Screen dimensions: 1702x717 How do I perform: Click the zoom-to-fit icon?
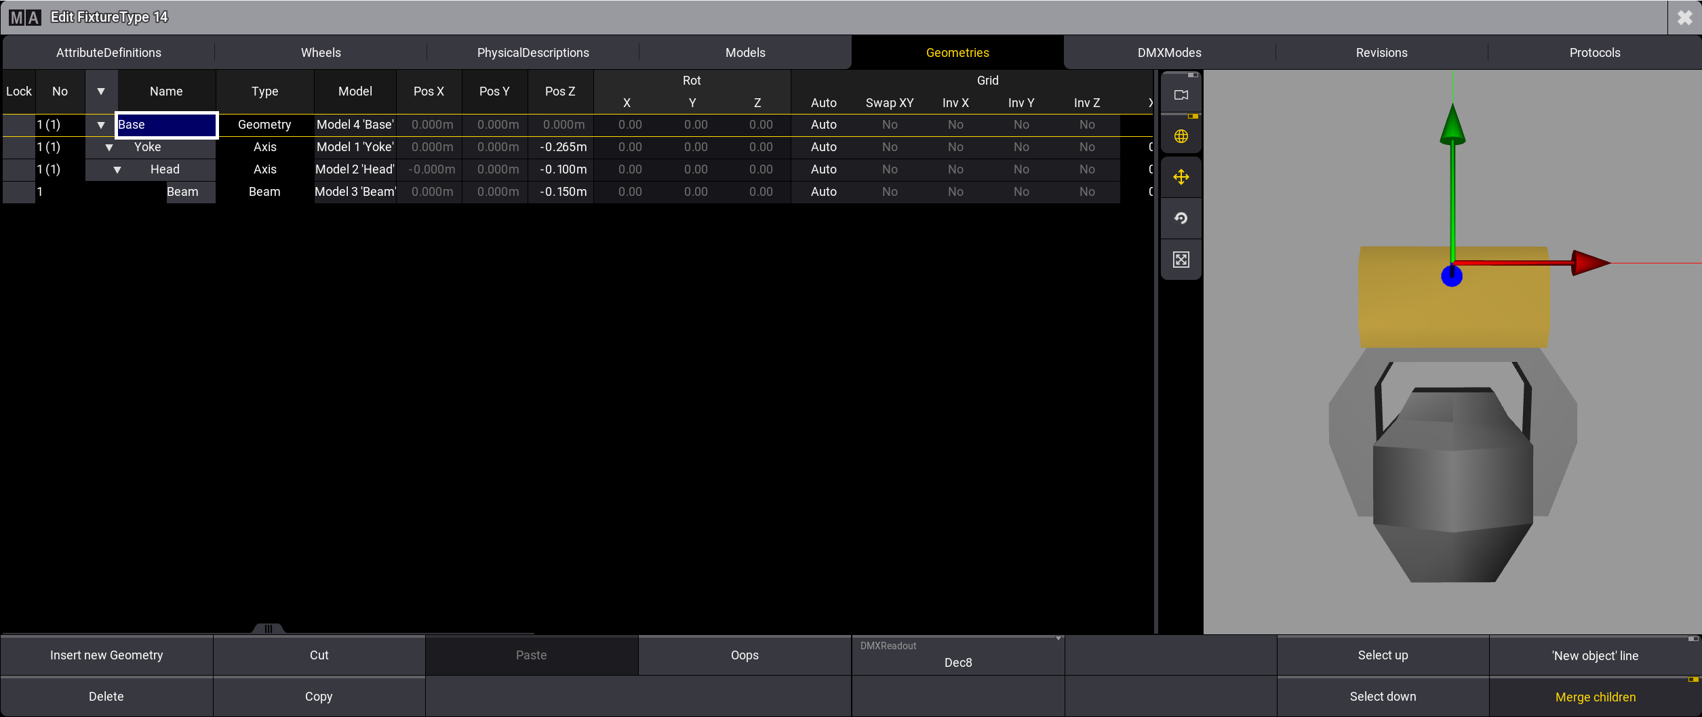tap(1181, 260)
